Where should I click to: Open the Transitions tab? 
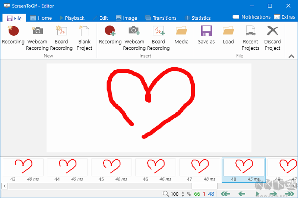pyautogui.click(x=161, y=18)
